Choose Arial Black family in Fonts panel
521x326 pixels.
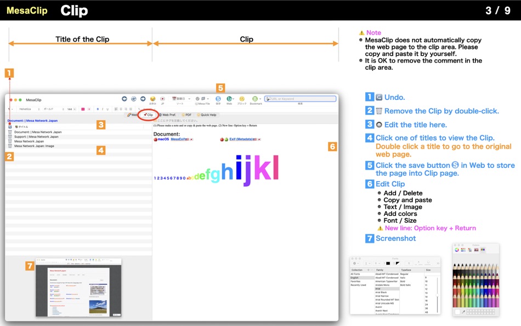381,293
